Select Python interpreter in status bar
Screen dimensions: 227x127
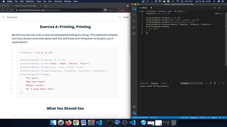coord(140,117)
